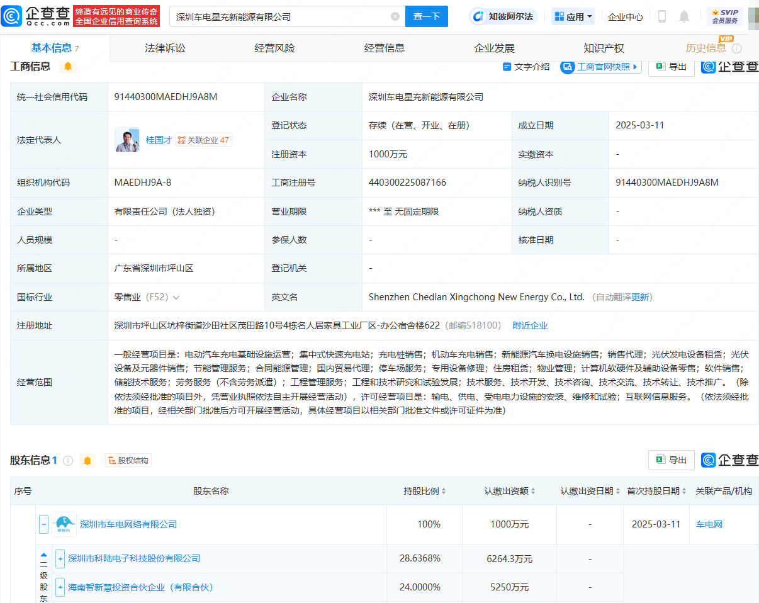Click 28.6368% shareholding value
The width and height of the screenshot is (759, 603).
pos(420,558)
